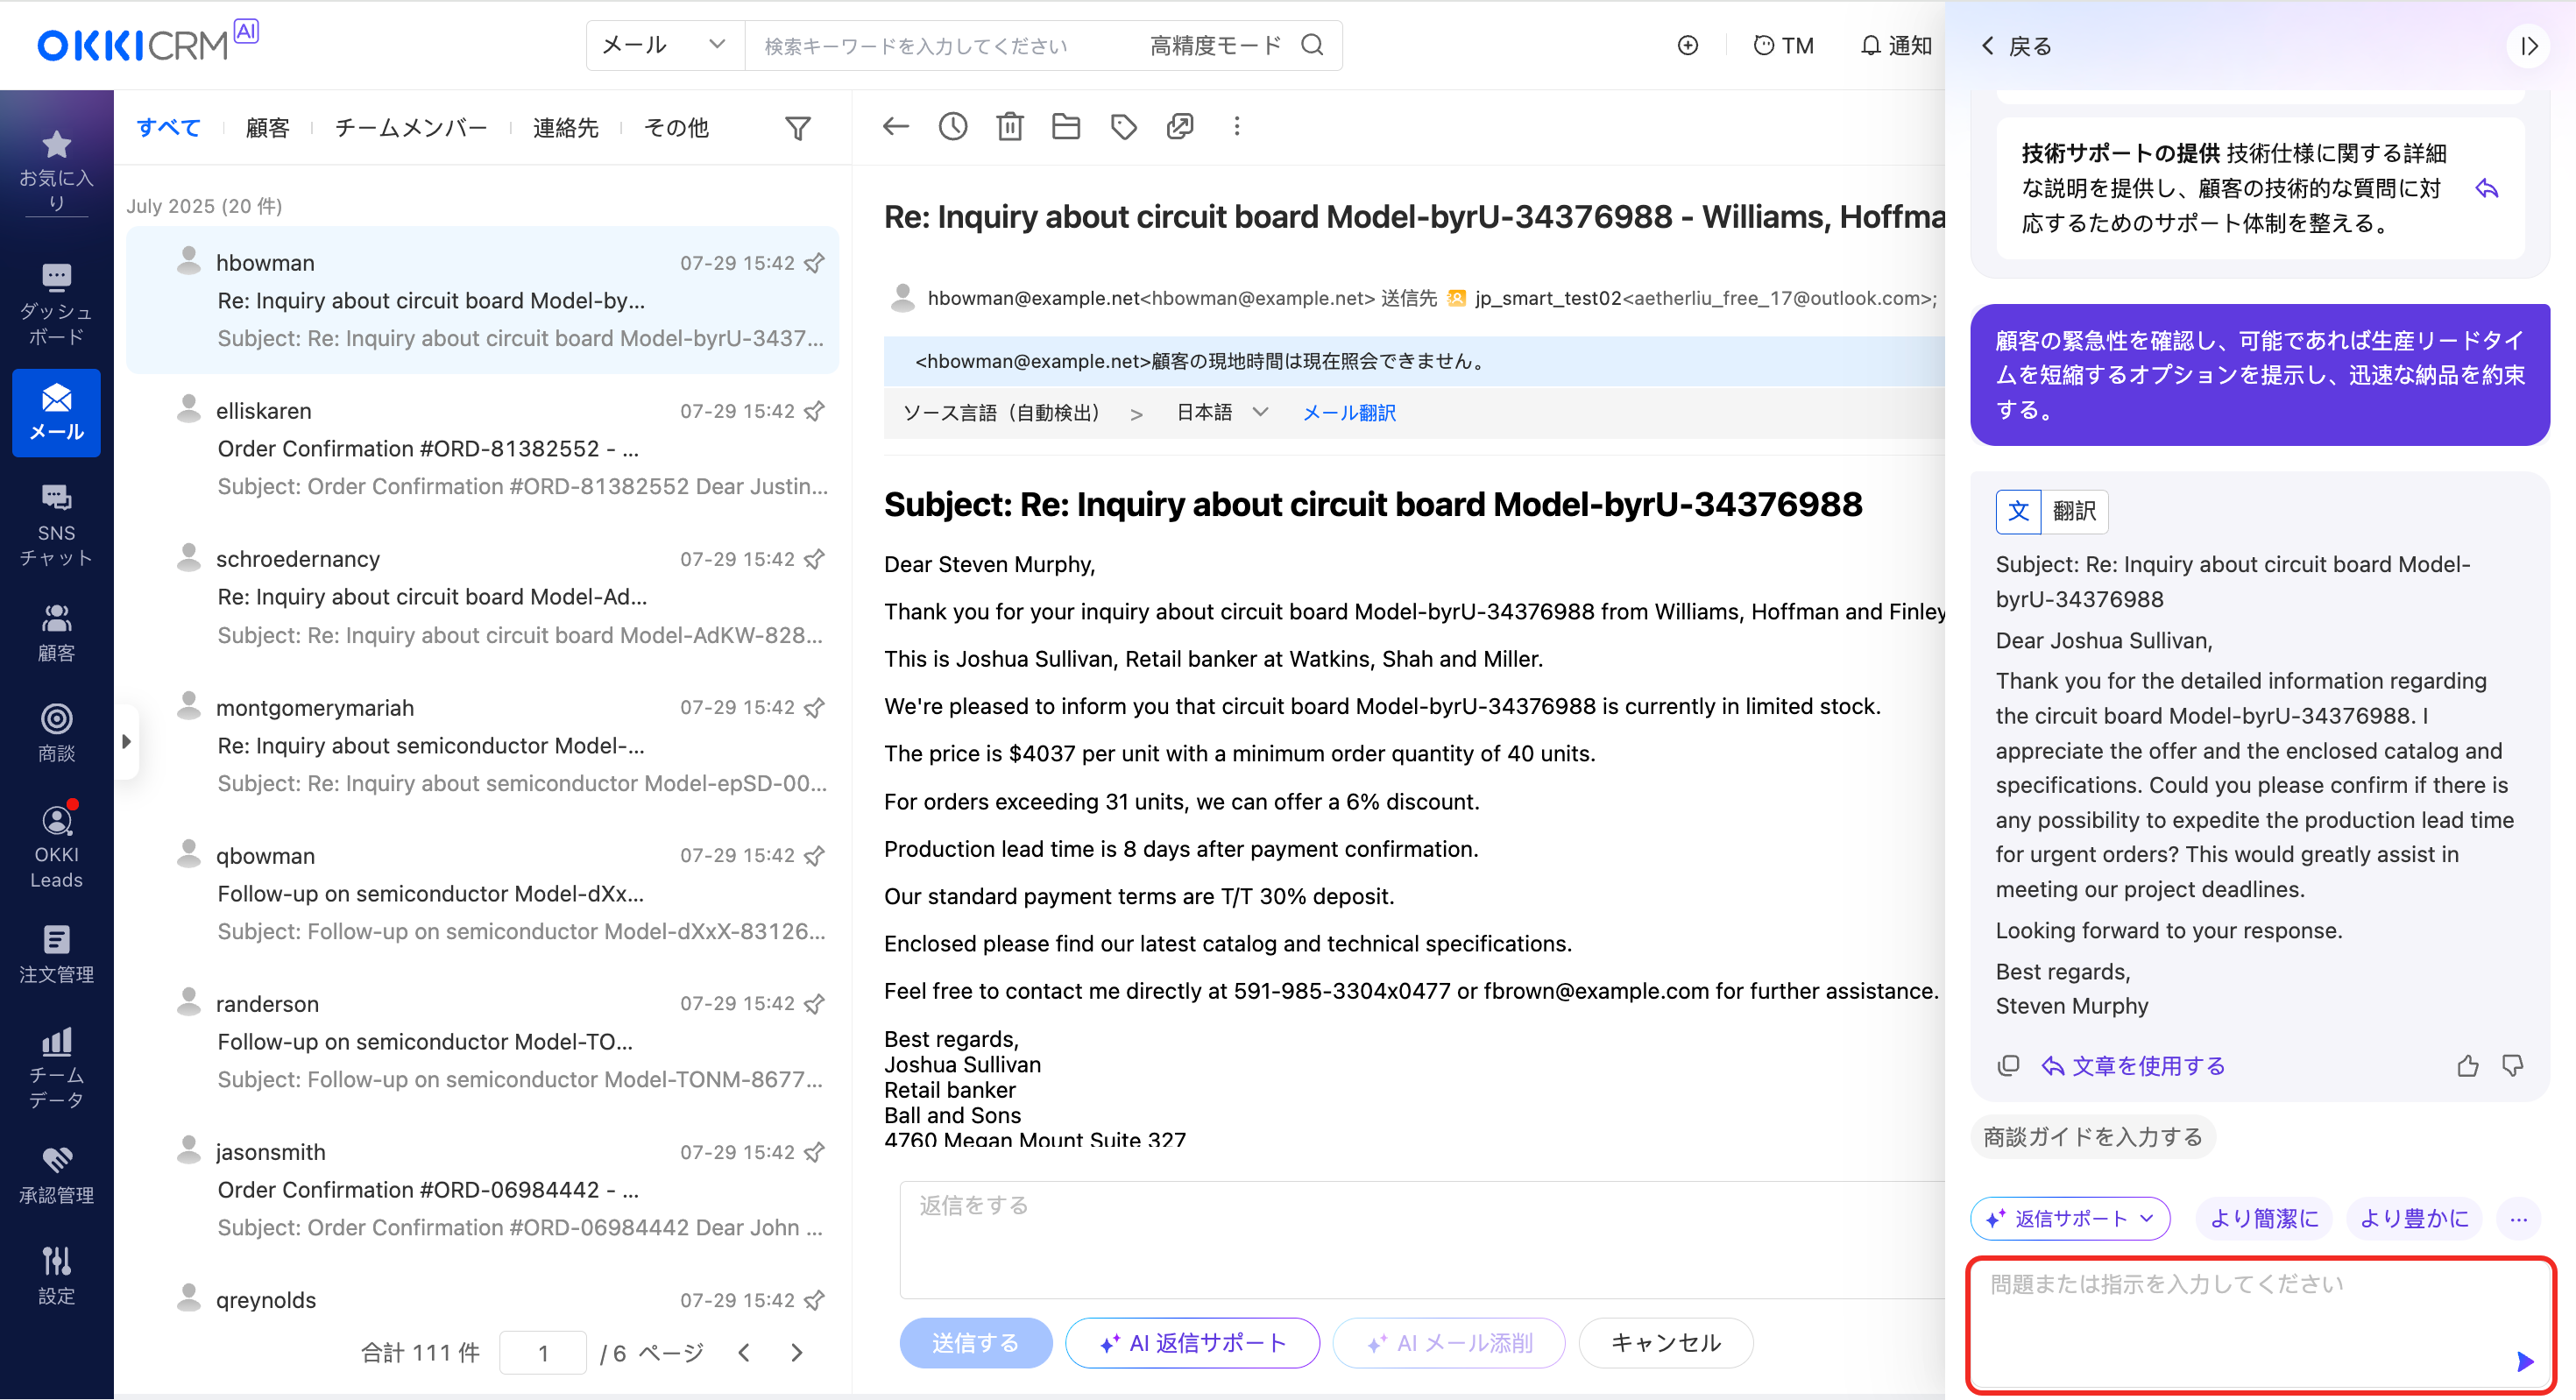Click the より豊かに chip
Screen dimensions: 2576x1400
(x=2413, y=1218)
